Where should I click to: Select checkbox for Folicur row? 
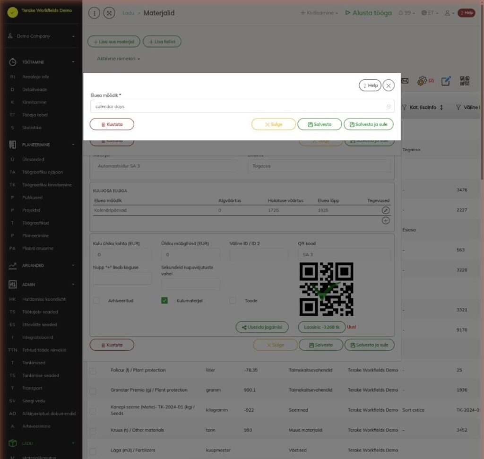[93, 371]
